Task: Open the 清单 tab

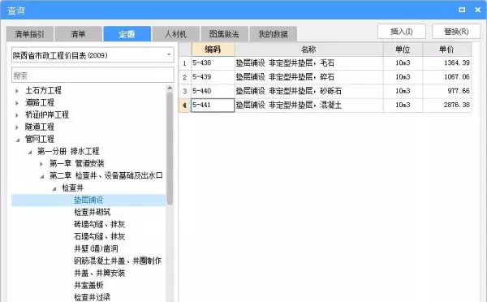Action: click(x=78, y=34)
